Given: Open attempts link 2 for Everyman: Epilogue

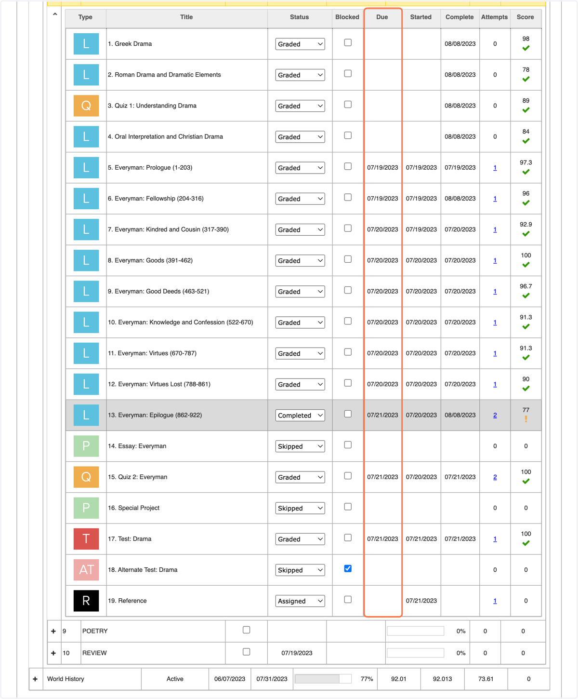Looking at the screenshot, I should [x=495, y=415].
